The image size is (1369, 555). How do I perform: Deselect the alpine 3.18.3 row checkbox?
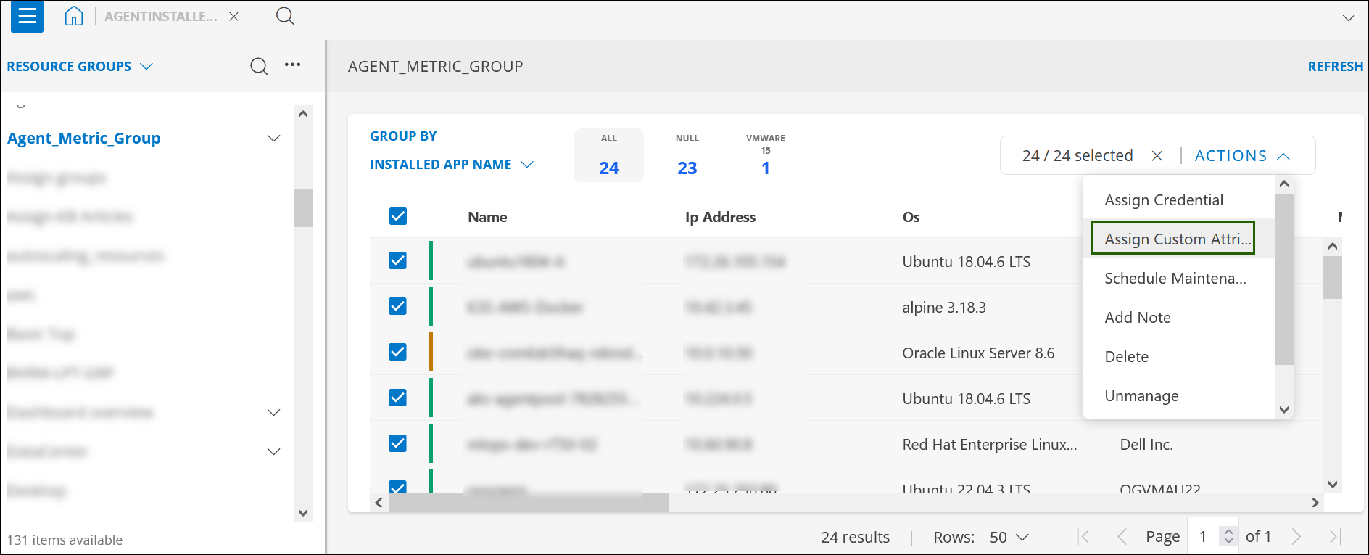pyautogui.click(x=398, y=306)
